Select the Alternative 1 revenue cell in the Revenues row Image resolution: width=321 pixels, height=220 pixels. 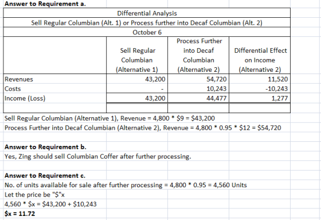pyautogui.click(x=137, y=79)
